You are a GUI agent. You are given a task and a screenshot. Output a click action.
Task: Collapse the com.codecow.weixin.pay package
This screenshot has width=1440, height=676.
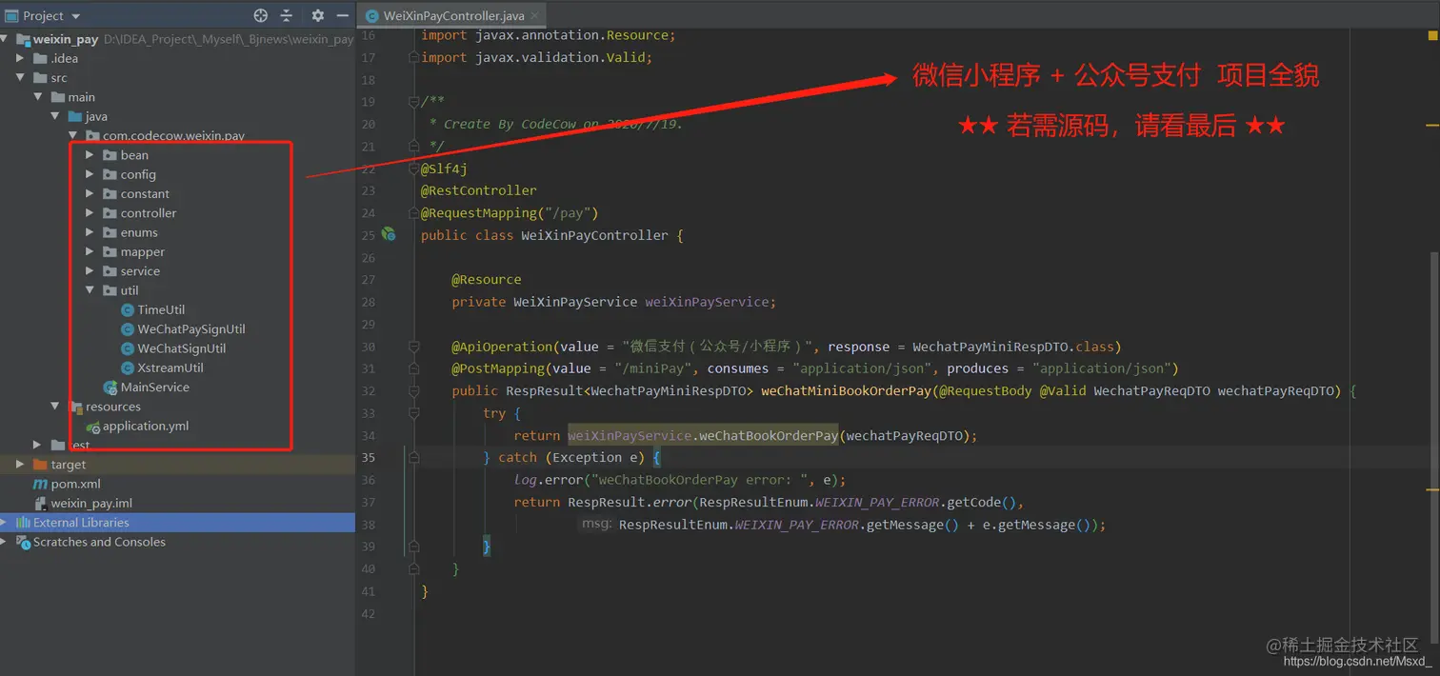point(72,135)
